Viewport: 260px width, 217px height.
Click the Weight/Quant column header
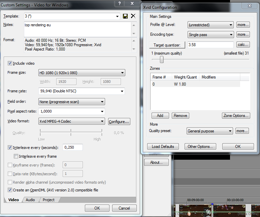186,77
